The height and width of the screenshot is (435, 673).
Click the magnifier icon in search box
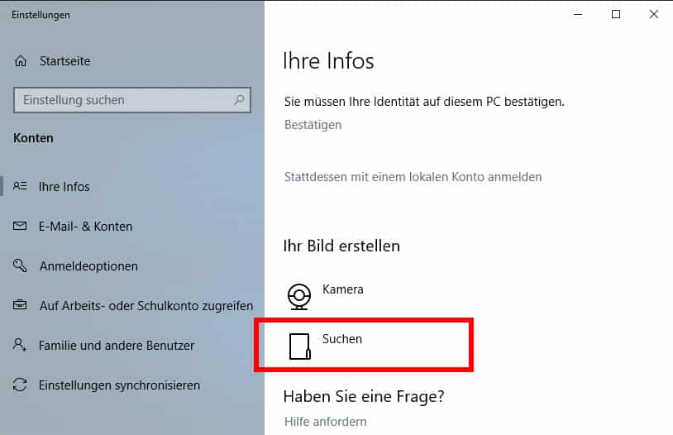click(x=239, y=100)
